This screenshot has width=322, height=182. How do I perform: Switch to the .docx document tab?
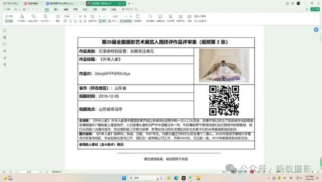point(65,4)
